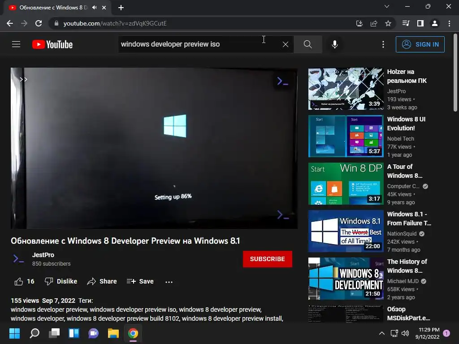The width and height of the screenshot is (459, 344).
Task: Open network status tray icon
Action: pyautogui.click(x=394, y=333)
